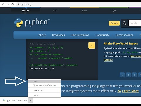Switch to the Docs top tab
The width and height of the screenshot is (141, 106).
click(x=84, y=11)
